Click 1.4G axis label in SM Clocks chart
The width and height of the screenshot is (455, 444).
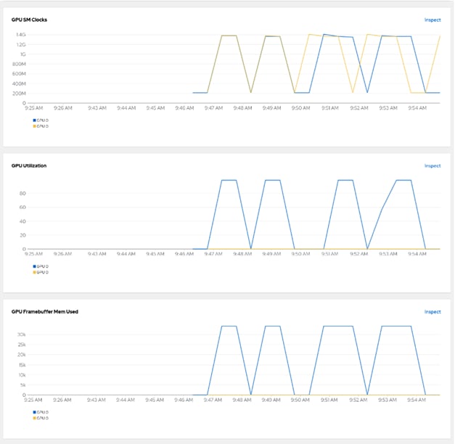point(21,35)
